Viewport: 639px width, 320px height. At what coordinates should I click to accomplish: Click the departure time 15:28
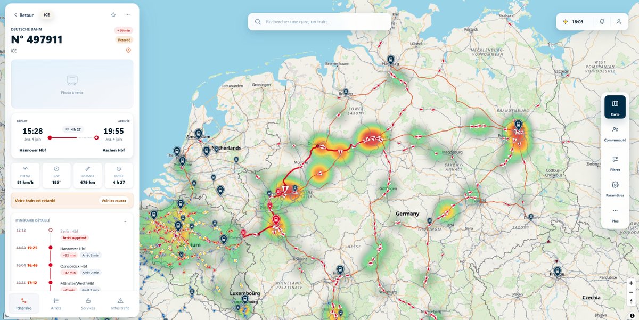click(32, 131)
